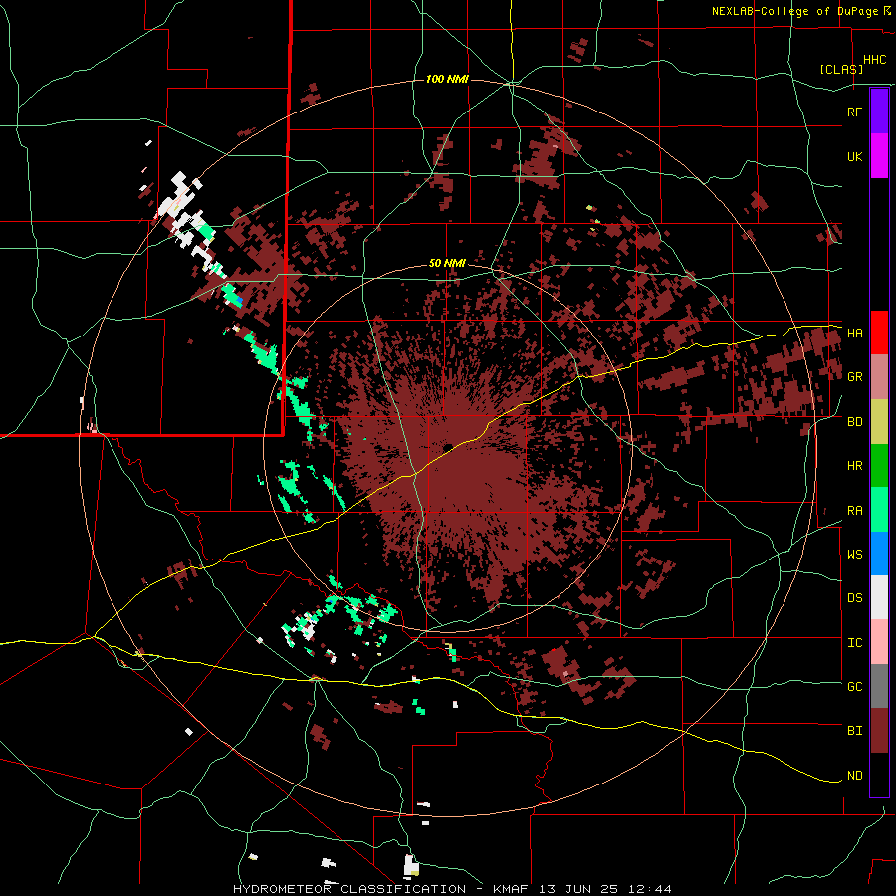Click the BI legend label
The height and width of the screenshot is (896, 896).
point(854,731)
